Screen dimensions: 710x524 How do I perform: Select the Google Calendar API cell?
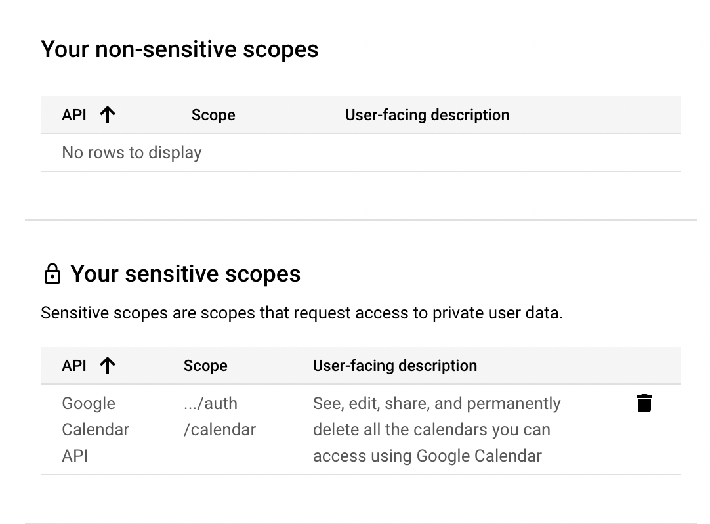click(96, 429)
